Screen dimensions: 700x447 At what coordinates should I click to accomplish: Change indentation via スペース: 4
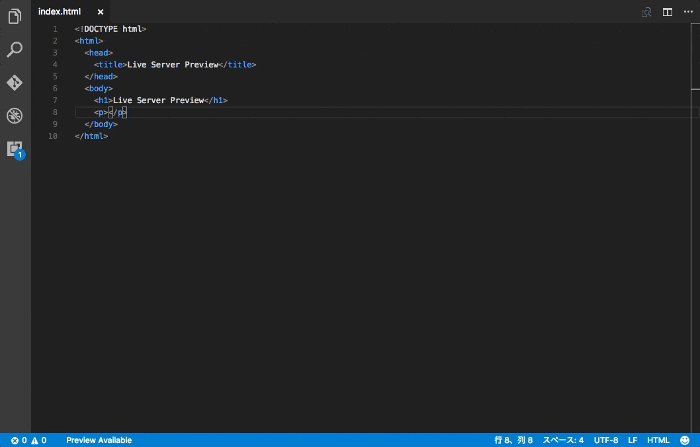tap(563, 440)
